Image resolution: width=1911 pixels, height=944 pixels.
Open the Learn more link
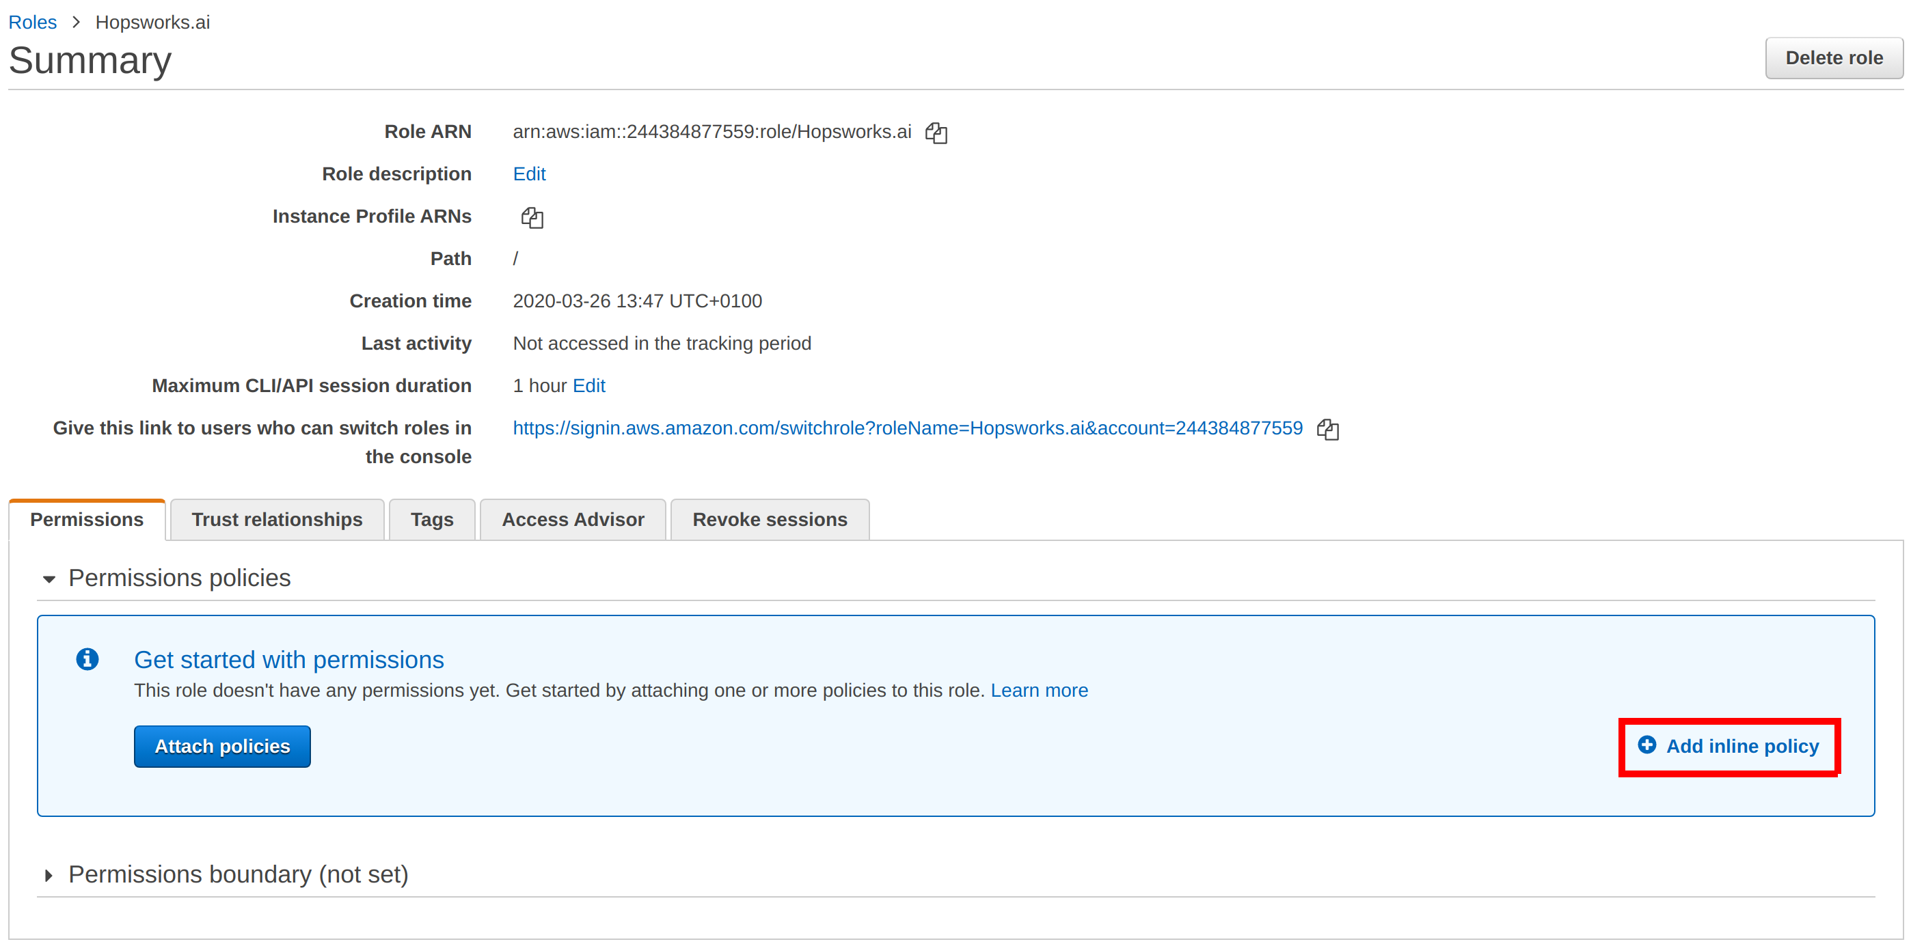pyautogui.click(x=1039, y=691)
